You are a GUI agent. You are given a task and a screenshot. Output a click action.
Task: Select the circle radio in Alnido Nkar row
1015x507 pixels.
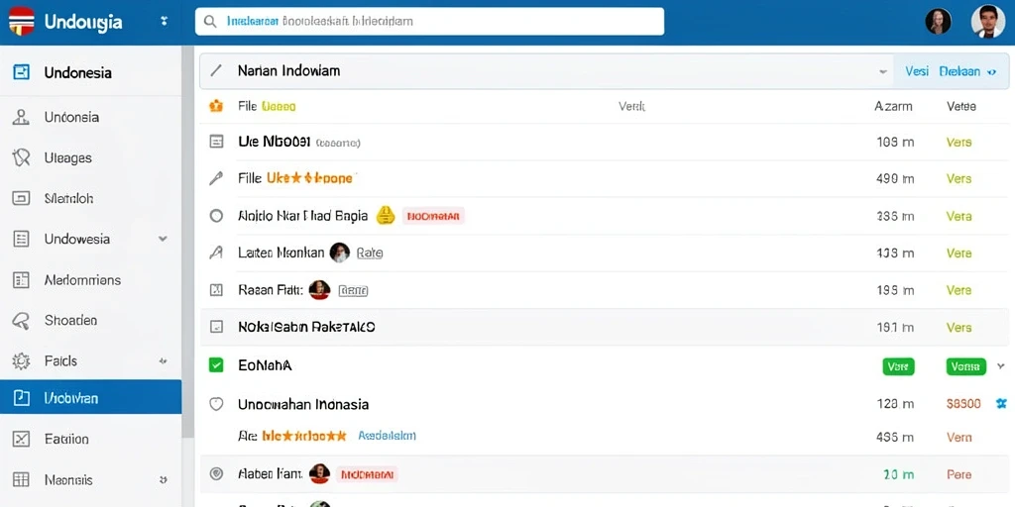tap(216, 216)
